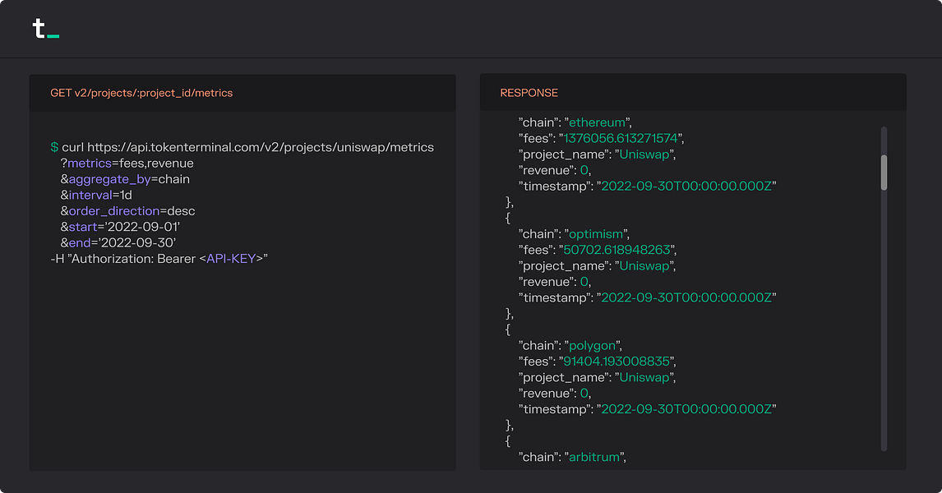Click the "chain": "arbitrum" response line

(573, 458)
